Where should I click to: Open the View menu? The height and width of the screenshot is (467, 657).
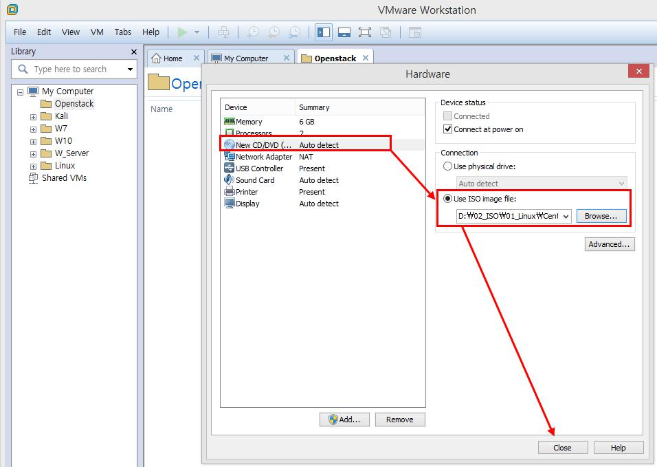(70, 32)
